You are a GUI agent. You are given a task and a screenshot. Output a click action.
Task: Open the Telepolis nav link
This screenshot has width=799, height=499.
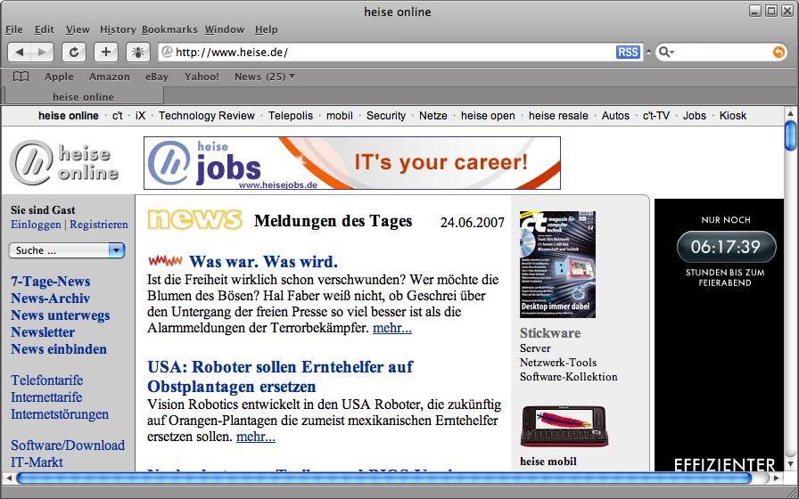coord(291,116)
